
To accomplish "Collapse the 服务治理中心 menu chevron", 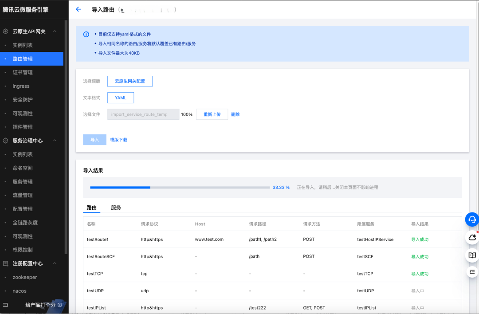I will (55, 141).
